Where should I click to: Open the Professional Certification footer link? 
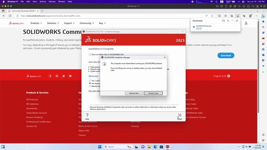pos(38,122)
